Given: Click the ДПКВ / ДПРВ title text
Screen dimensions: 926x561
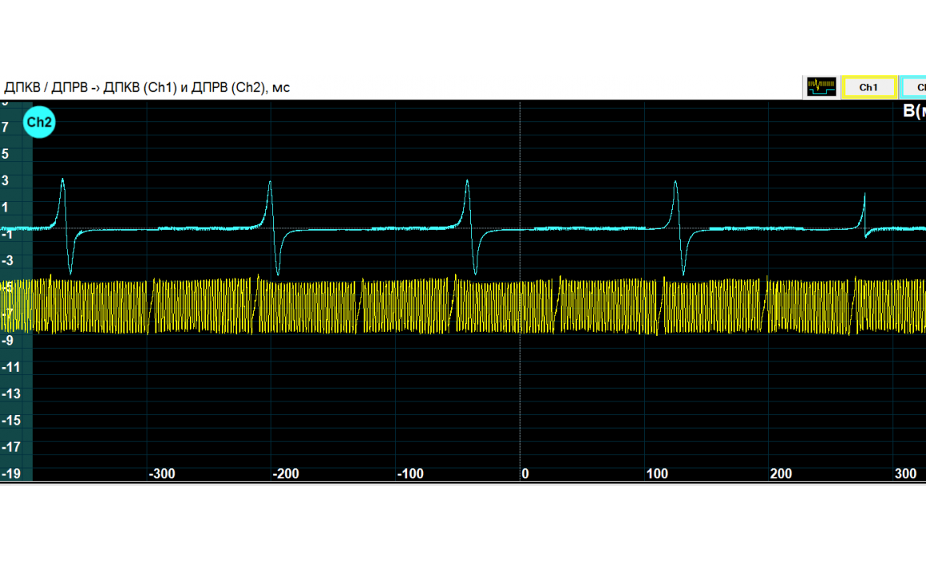Looking at the screenshot, I should click(x=147, y=87).
